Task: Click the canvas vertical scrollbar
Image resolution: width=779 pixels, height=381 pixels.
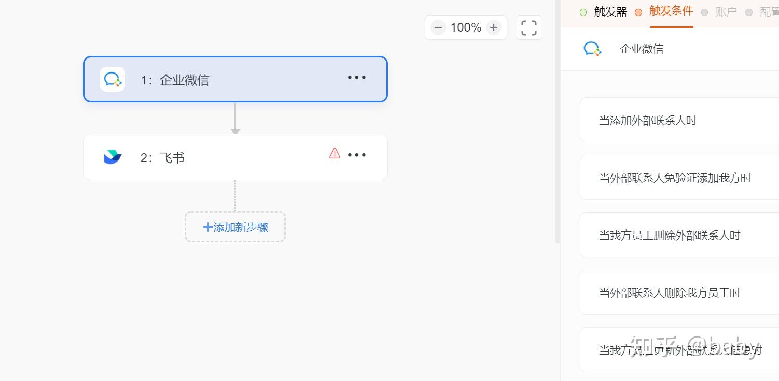Action: [x=558, y=122]
